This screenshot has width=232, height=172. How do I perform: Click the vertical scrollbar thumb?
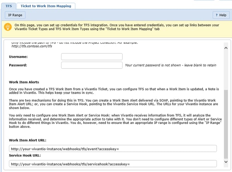point(226,122)
